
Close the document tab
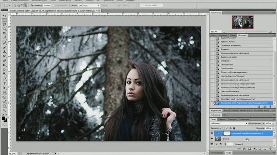tap(99, 11)
